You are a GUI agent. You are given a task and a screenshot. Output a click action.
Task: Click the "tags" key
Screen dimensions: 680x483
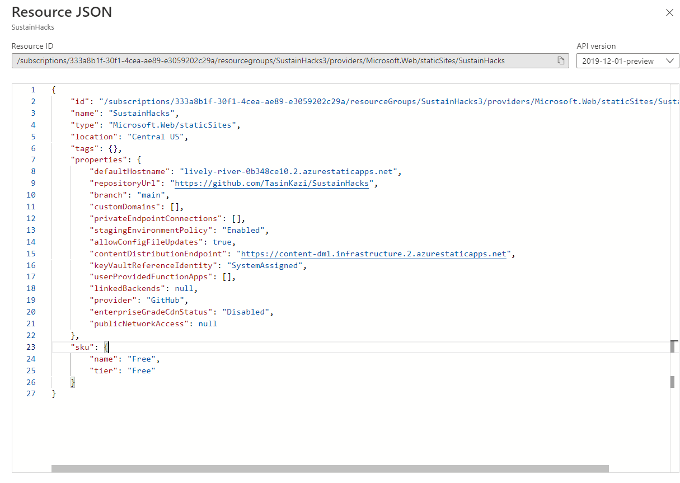click(85, 148)
